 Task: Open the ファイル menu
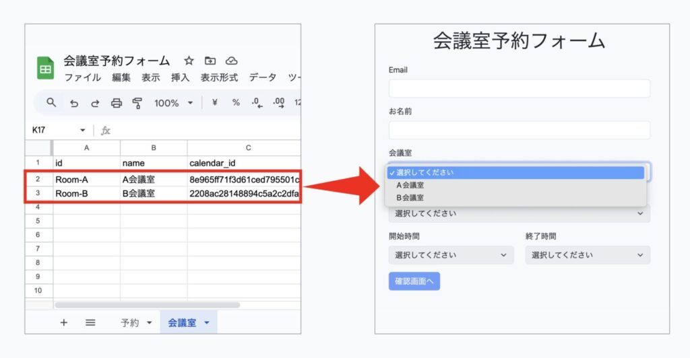click(82, 78)
